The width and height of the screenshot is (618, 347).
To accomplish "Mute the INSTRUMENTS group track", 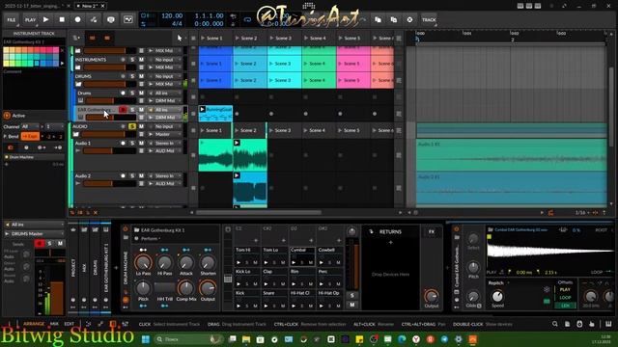I will [141, 60].
